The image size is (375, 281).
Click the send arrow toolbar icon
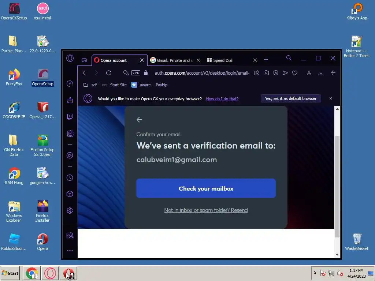coord(285,73)
